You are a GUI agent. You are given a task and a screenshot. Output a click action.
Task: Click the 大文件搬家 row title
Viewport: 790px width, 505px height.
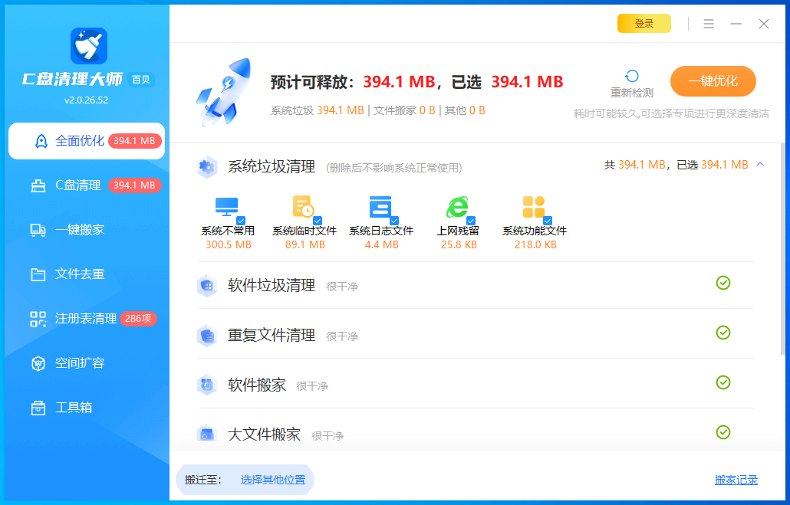264,434
